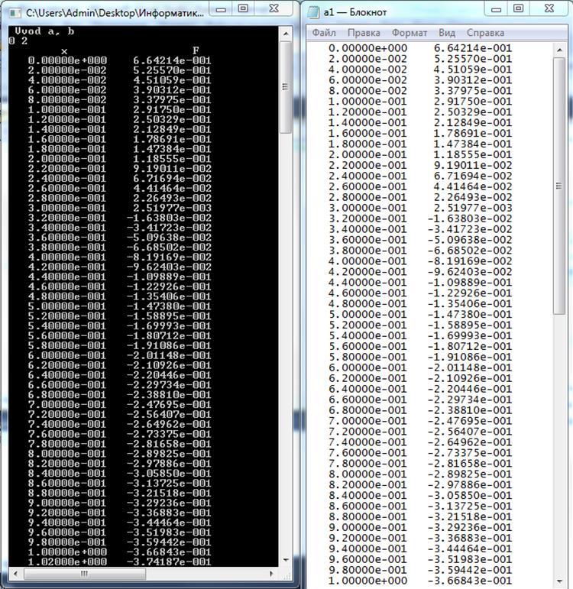Click the Notepad vertical scrollbar thumb

pyautogui.click(x=559, y=186)
